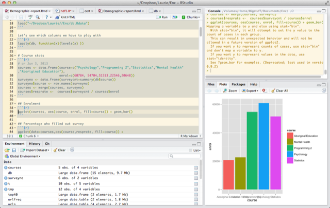Click the find/replace magnifier icon
The height and width of the screenshot is (208, 330).
click(38, 17)
